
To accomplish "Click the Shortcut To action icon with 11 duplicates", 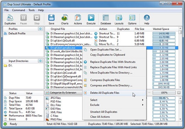I will (96, 33).
